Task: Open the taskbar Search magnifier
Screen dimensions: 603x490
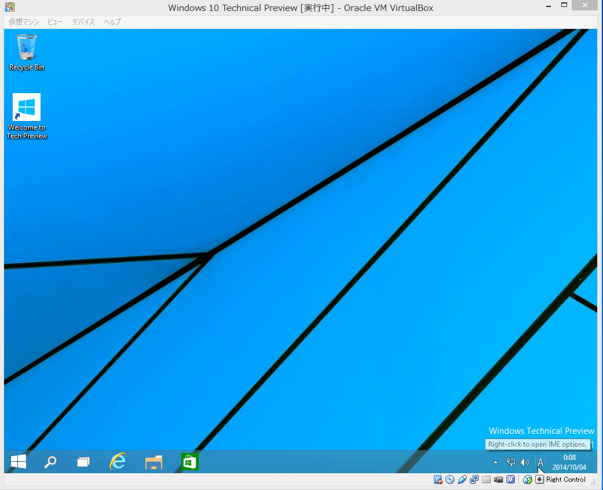Action: [50, 462]
